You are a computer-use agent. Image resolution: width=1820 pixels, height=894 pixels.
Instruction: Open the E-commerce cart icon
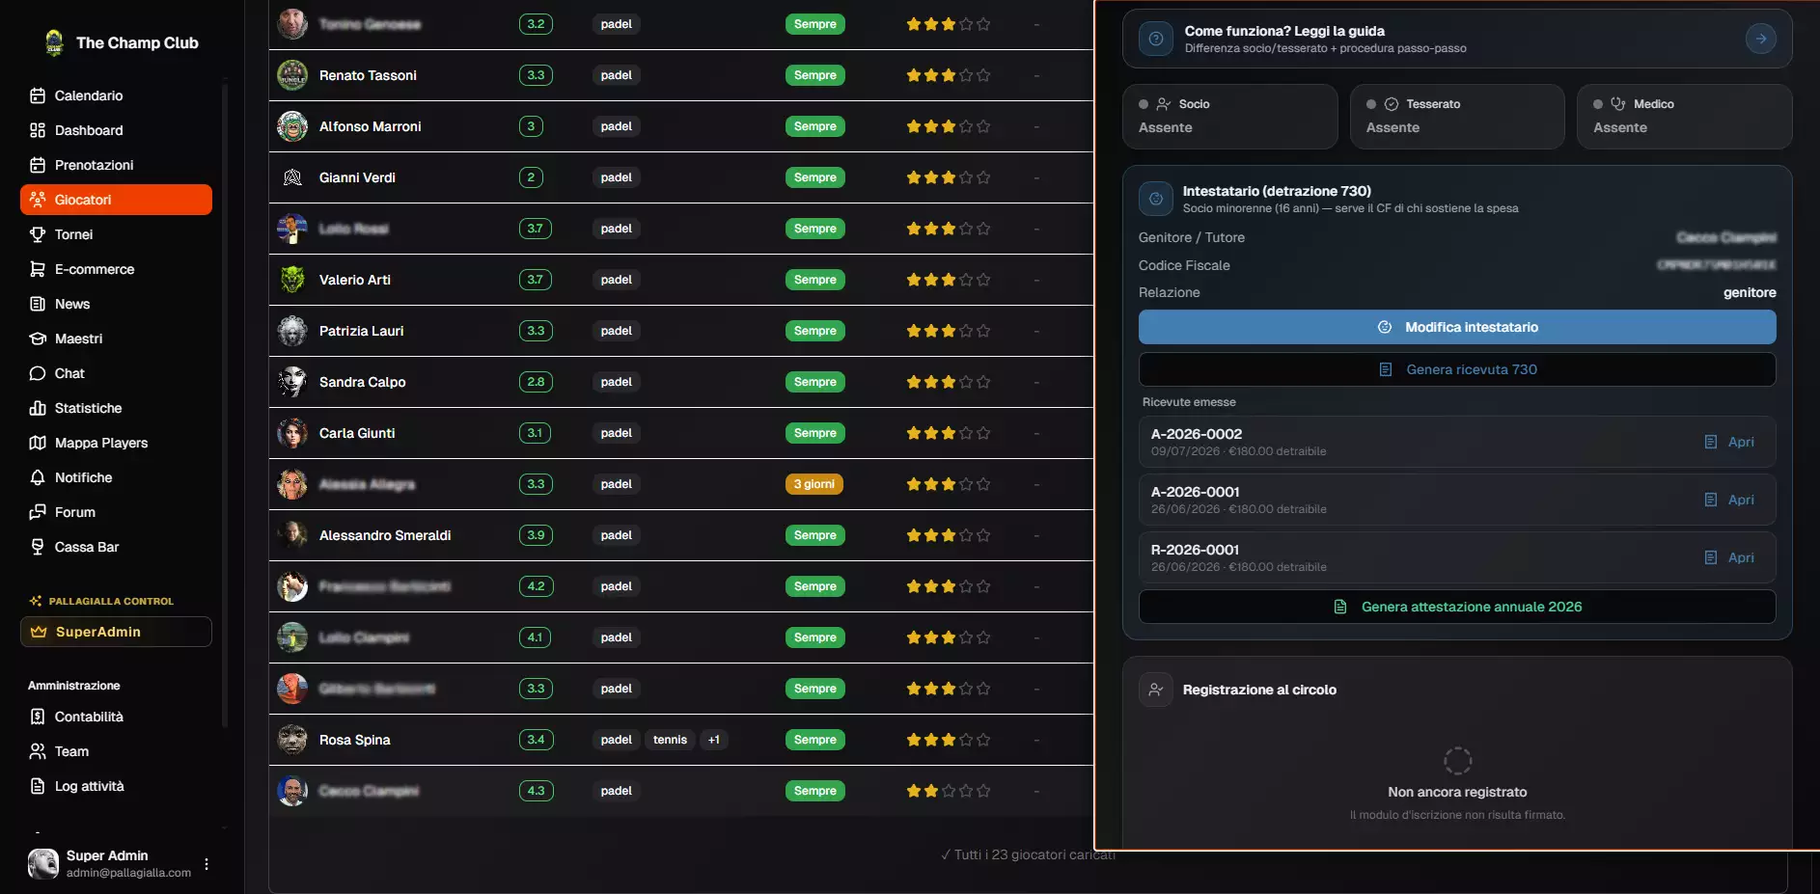[x=38, y=269]
